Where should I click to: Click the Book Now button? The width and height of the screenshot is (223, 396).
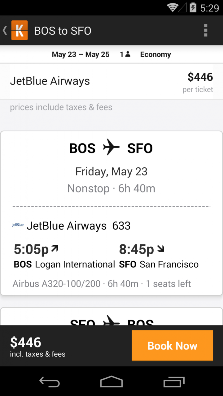[172, 345]
